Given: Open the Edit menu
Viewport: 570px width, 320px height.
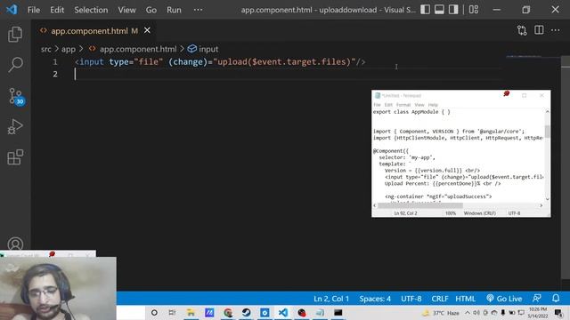Looking at the screenshot, I should (x=57, y=10).
